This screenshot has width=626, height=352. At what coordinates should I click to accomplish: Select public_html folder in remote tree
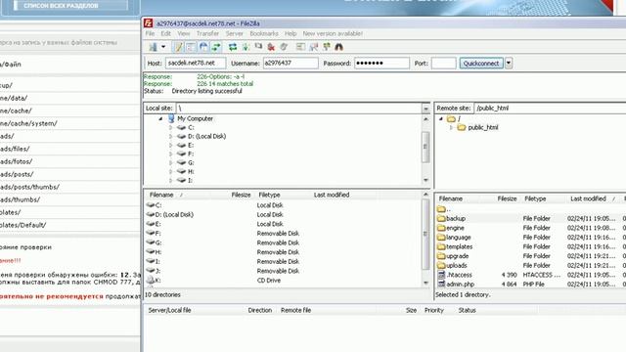tap(482, 128)
